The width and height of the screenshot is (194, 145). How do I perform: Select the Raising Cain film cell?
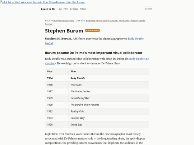[109, 111]
